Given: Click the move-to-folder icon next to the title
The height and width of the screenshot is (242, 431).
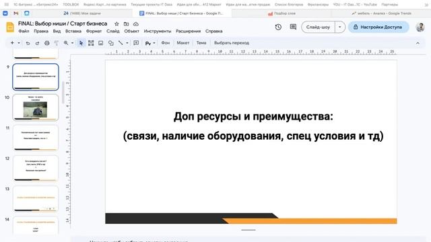Looking at the screenshot, I should click(126, 24).
